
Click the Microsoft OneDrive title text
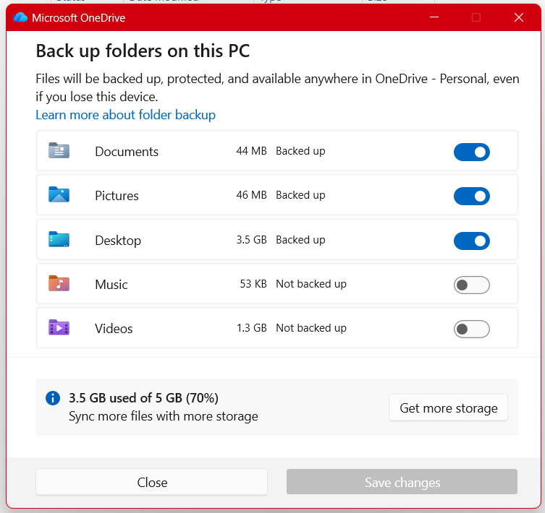point(79,17)
